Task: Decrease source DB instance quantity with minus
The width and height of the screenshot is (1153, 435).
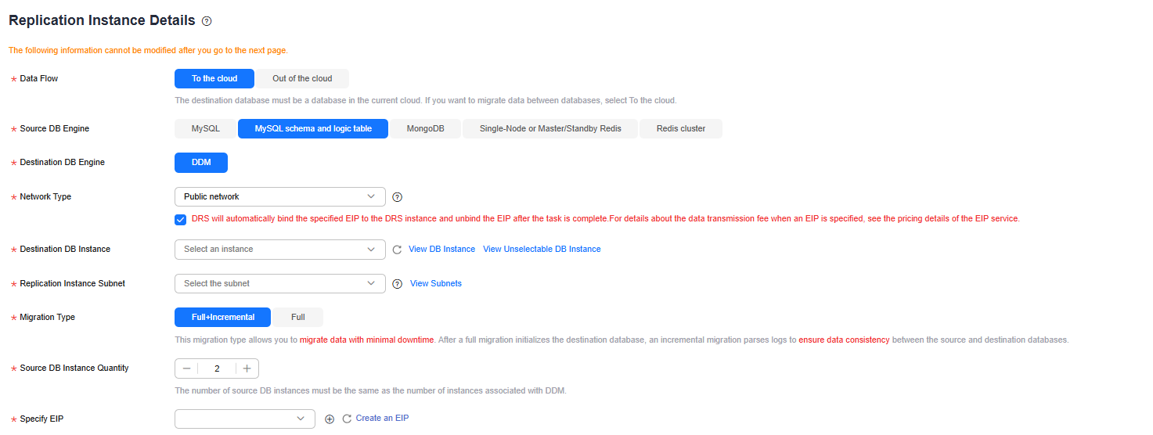Action: coord(186,368)
